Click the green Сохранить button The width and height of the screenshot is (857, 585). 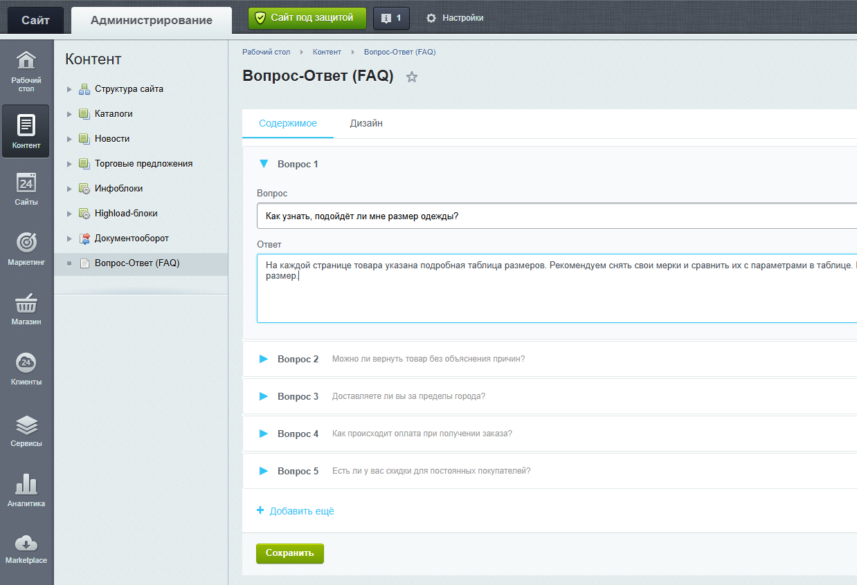pyautogui.click(x=289, y=553)
